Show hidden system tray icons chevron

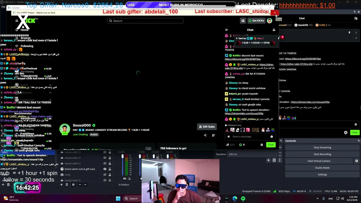[317, 198]
